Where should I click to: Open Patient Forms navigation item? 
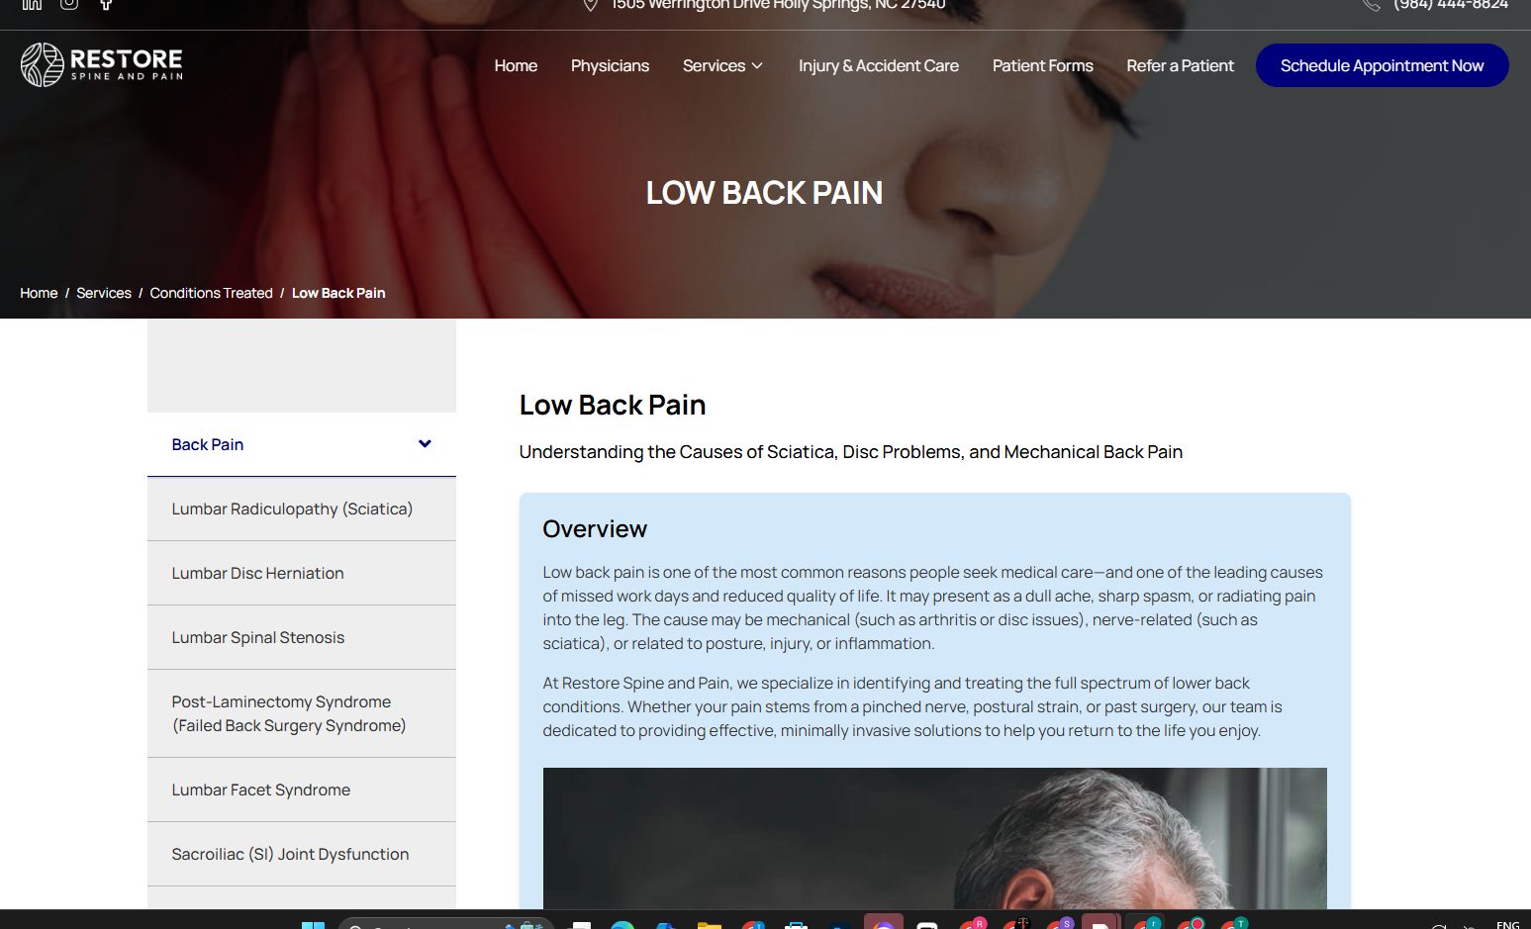[x=1042, y=65]
